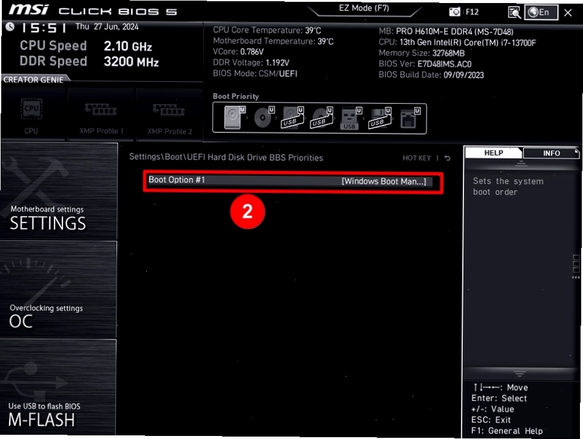Click the CPU Core Temperature reading
Screen dimensions: 583x439
pyautogui.click(x=267, y=30)
